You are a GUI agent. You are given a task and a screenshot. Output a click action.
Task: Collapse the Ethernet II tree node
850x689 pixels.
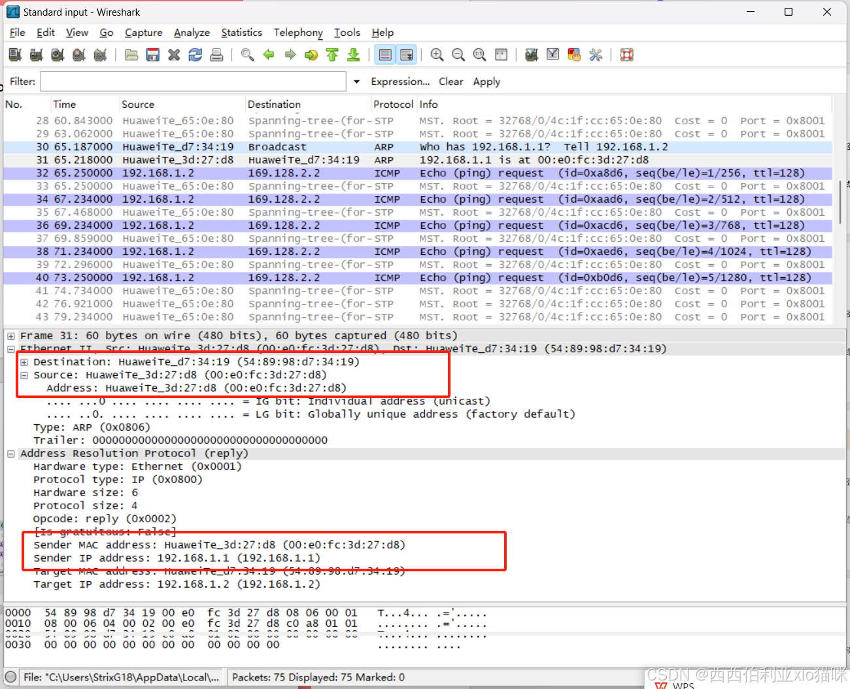(11, 349)
